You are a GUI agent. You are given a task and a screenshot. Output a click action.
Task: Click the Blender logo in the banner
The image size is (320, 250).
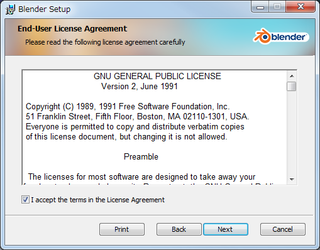(x=280, y=36)
